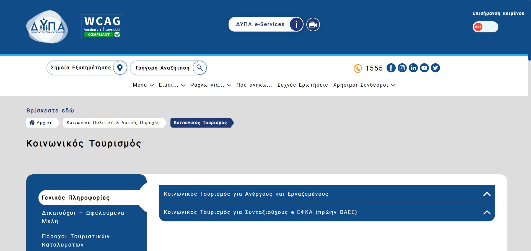Click the phone icon next to 1555
Viewport: 531px width, 251px height.
click(x=357, y=68)
